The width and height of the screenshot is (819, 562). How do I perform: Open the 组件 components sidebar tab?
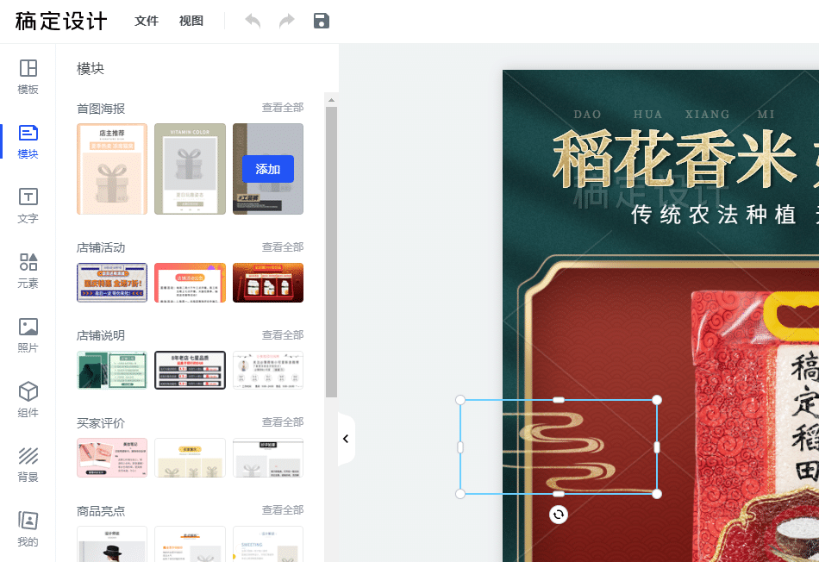(28, 400)
